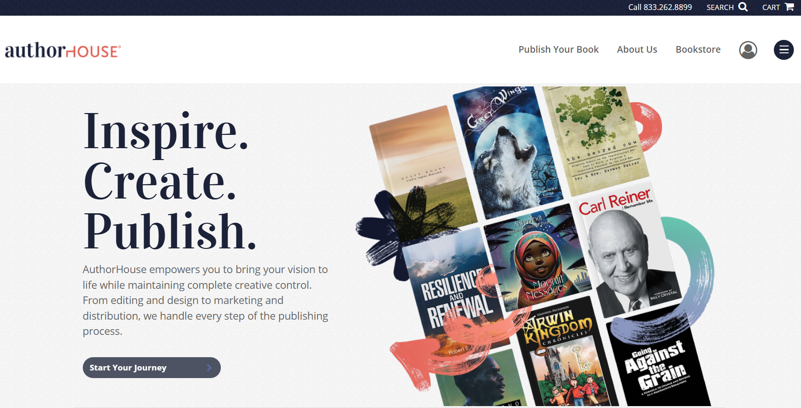This screenshot has width=801, height=408.
Task: Click the search magnifier icon
Action: pyautogui.click(x=743, y=7)
